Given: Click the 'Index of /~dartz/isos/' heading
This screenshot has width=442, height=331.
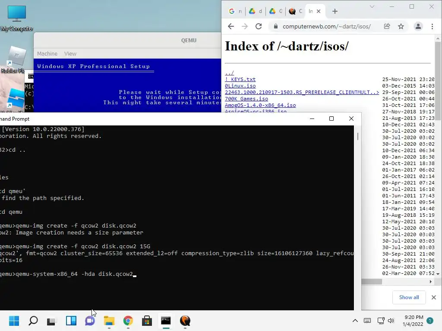Looking at the screenshot, I should pyautogui.click(x=287, y=46).
